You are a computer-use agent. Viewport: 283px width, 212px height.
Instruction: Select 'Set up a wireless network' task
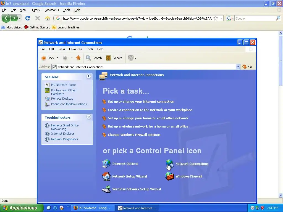click(x=148, y=126)
